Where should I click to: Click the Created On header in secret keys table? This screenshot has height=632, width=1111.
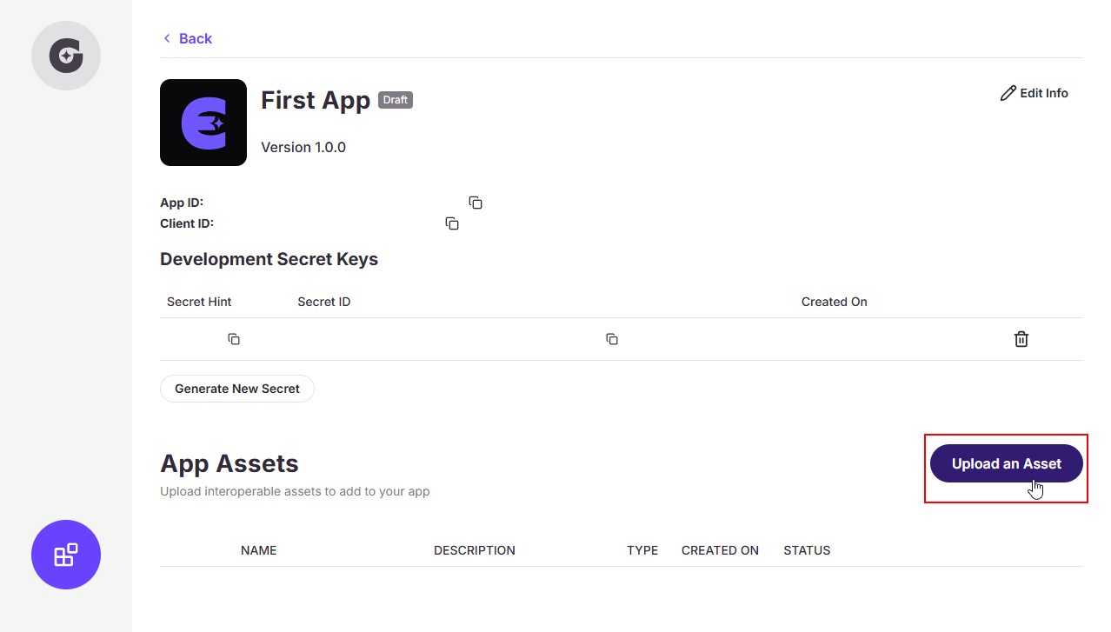pyautogui.click(x=834, y=302)
